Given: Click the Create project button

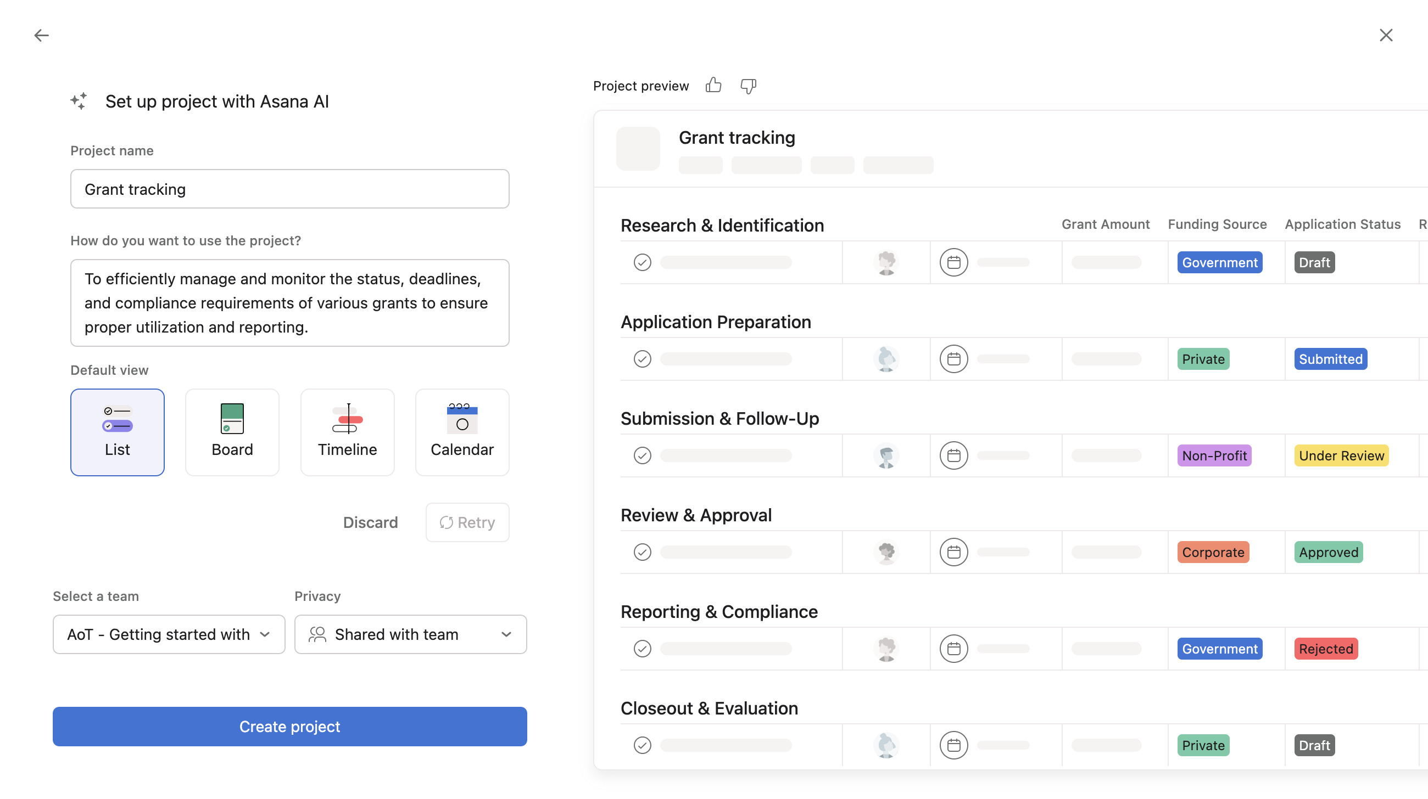Looking at the screenshot, I should 289,726.
